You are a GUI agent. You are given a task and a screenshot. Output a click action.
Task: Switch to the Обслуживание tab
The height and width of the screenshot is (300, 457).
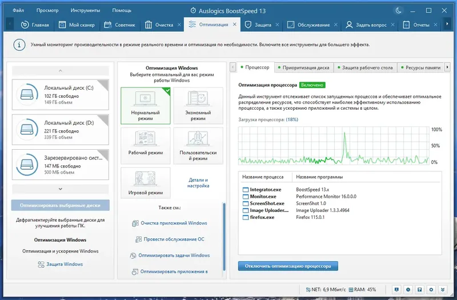(308, 25)
